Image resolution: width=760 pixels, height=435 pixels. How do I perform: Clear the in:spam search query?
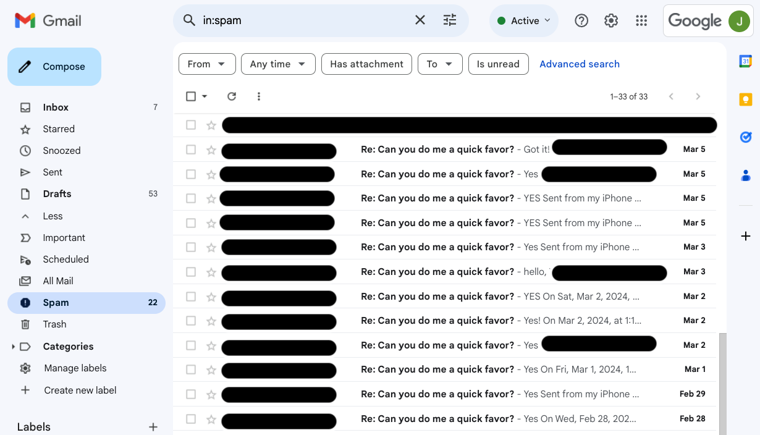pyautogui.click(x=420, y=20)
